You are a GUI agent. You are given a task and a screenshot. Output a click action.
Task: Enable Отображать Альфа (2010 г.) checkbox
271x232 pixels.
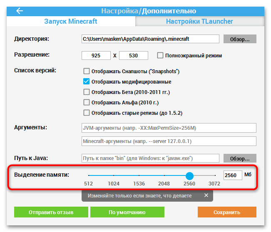(87, 102)
